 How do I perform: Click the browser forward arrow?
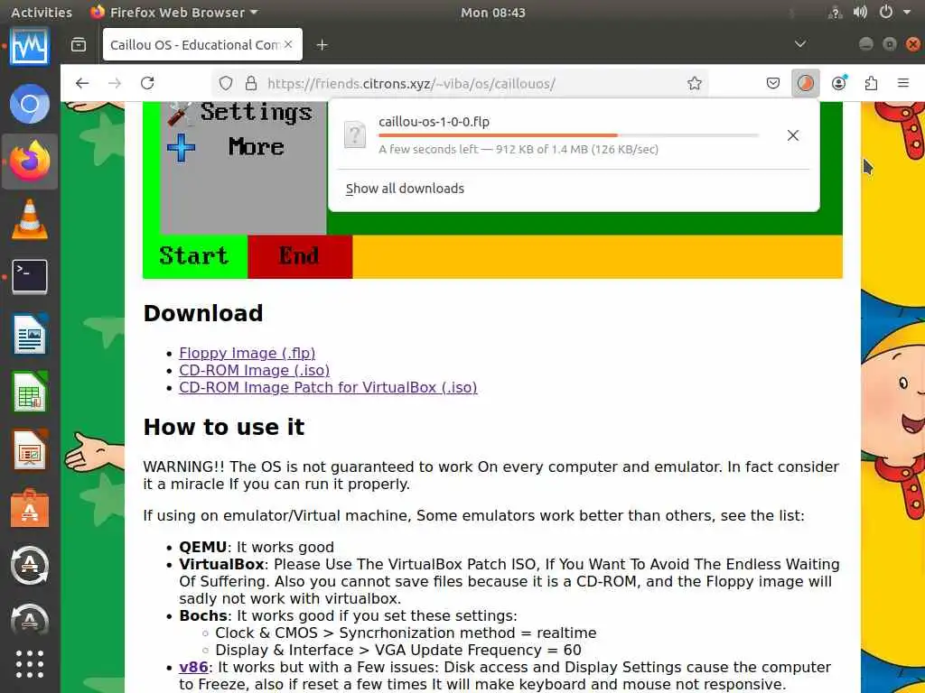(x=115, y=83)
